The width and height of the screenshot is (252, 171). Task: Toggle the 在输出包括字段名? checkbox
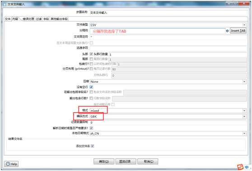pos(91,92)
